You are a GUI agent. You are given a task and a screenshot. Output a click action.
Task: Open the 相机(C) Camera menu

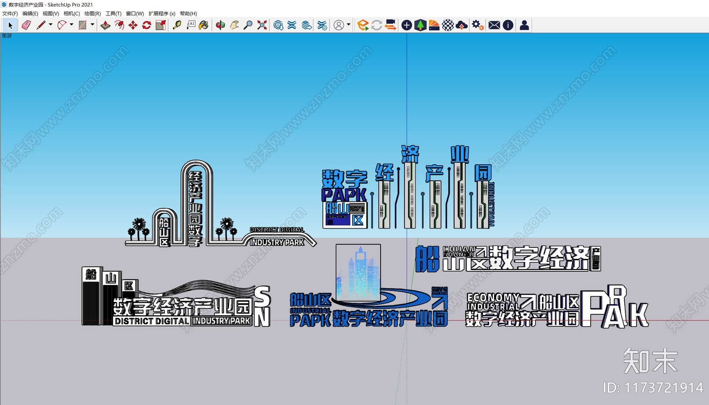(72, 14)
